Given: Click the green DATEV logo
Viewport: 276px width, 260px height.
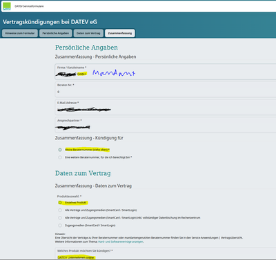Looking at the screenshot, I should 7,6.
